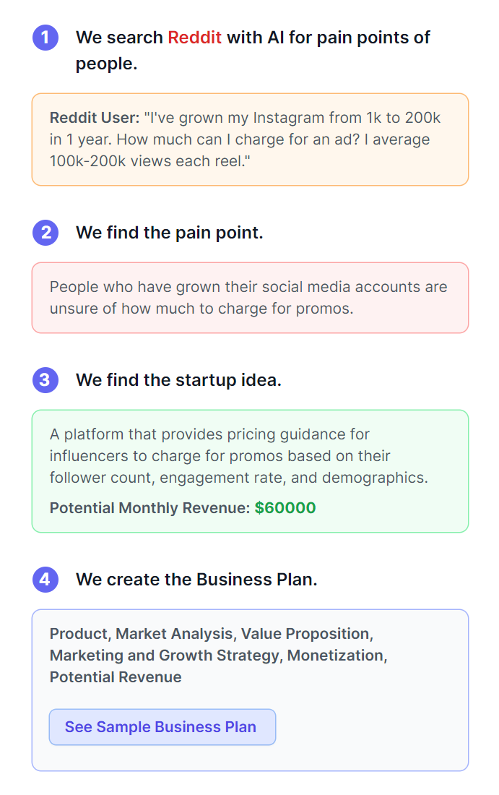Click the step 4 number badge

coord(45,579)
